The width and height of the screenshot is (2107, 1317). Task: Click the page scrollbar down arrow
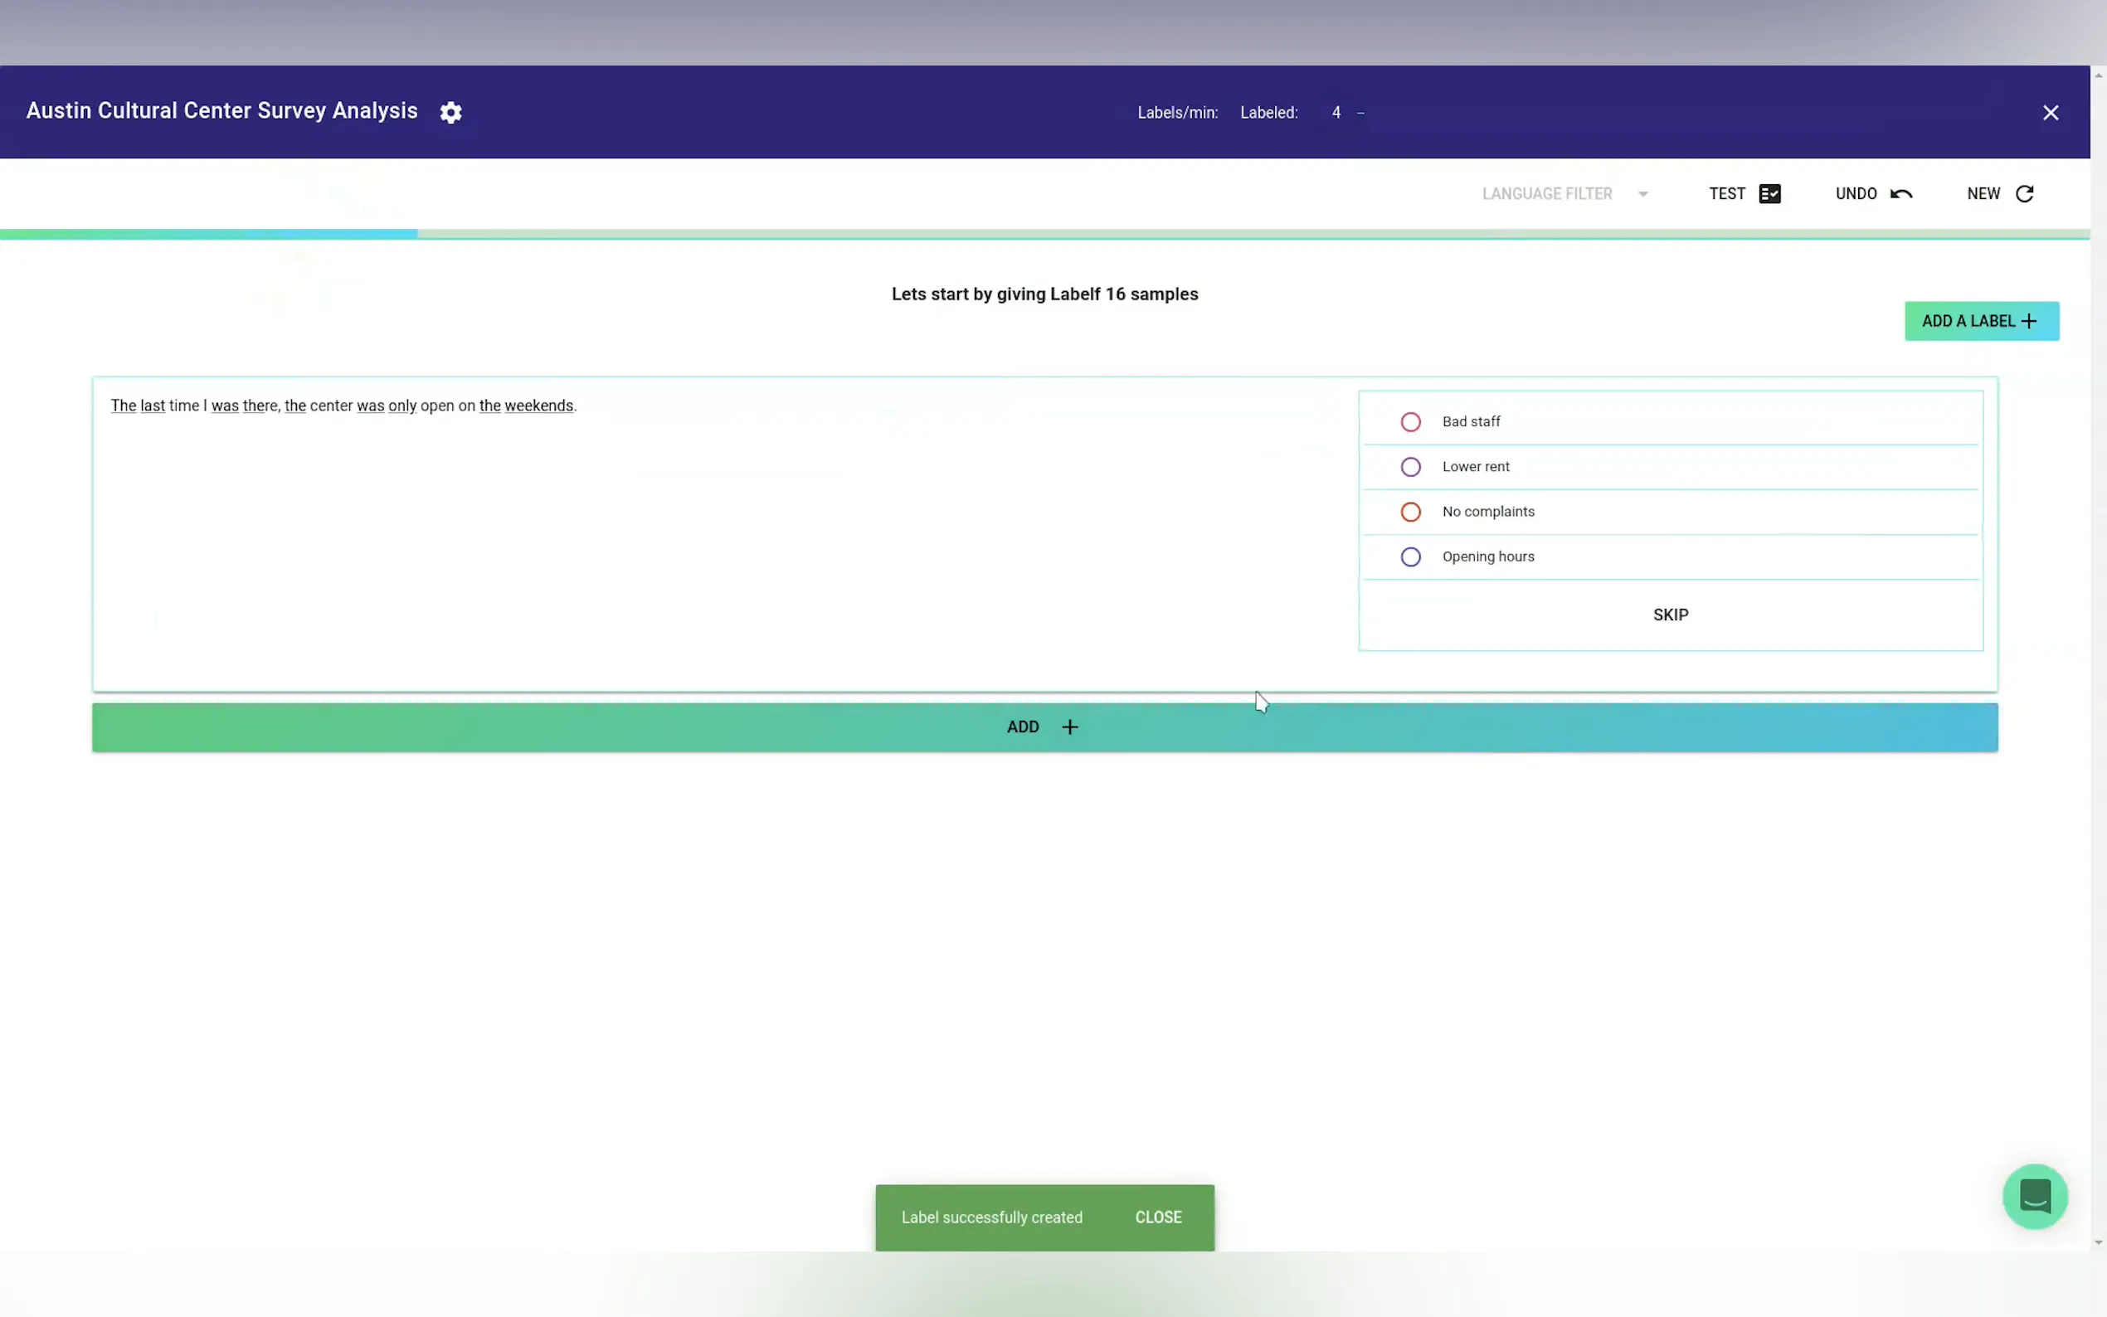point(2098,1242)
